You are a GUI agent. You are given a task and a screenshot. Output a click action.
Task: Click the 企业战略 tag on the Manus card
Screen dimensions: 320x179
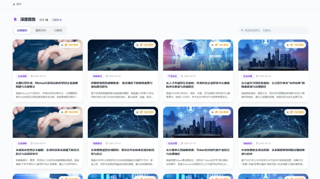tap(22, 76)
